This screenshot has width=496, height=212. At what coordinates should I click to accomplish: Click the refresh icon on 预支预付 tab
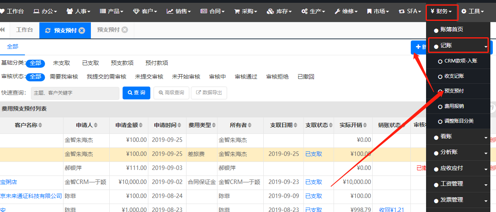point(48,30)
